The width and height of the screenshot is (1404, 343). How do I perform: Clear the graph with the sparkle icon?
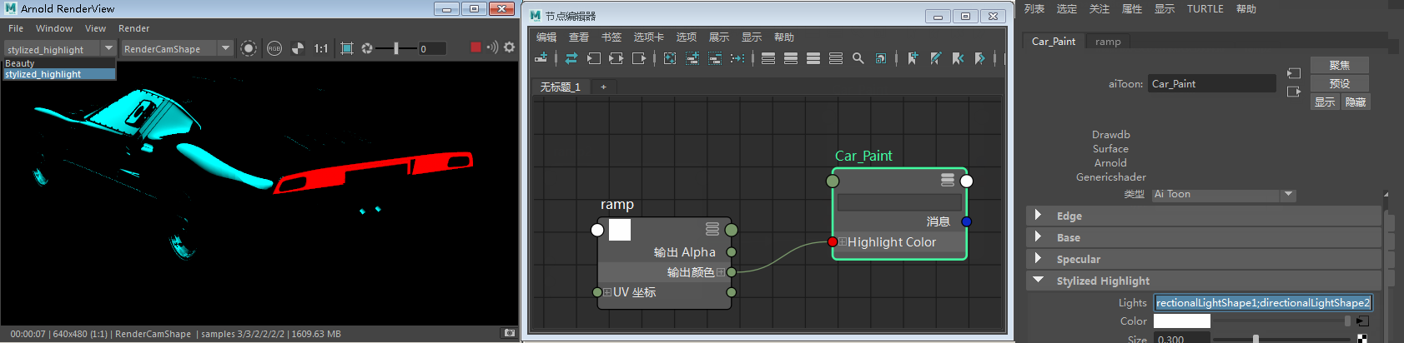tap(670, 58)
